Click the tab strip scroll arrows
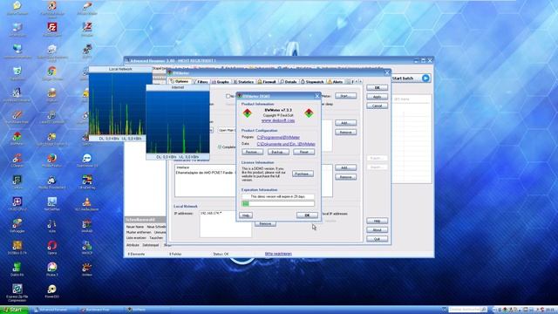The image size is (558, 314). coord(358,81)
